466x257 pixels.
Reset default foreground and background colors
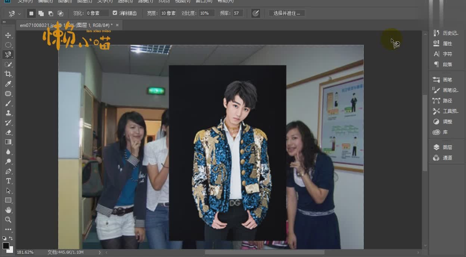[x=4, y=238]
